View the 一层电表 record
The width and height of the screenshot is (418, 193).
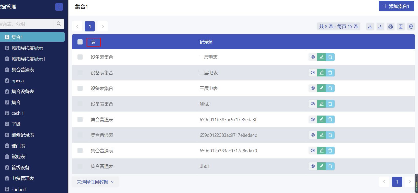[x=313, y=57]
